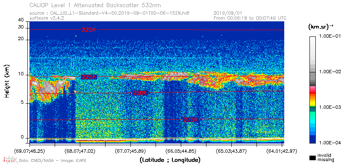Click the y-axis tick label '0'
This screenshot has width=341, height=164.
22,137
